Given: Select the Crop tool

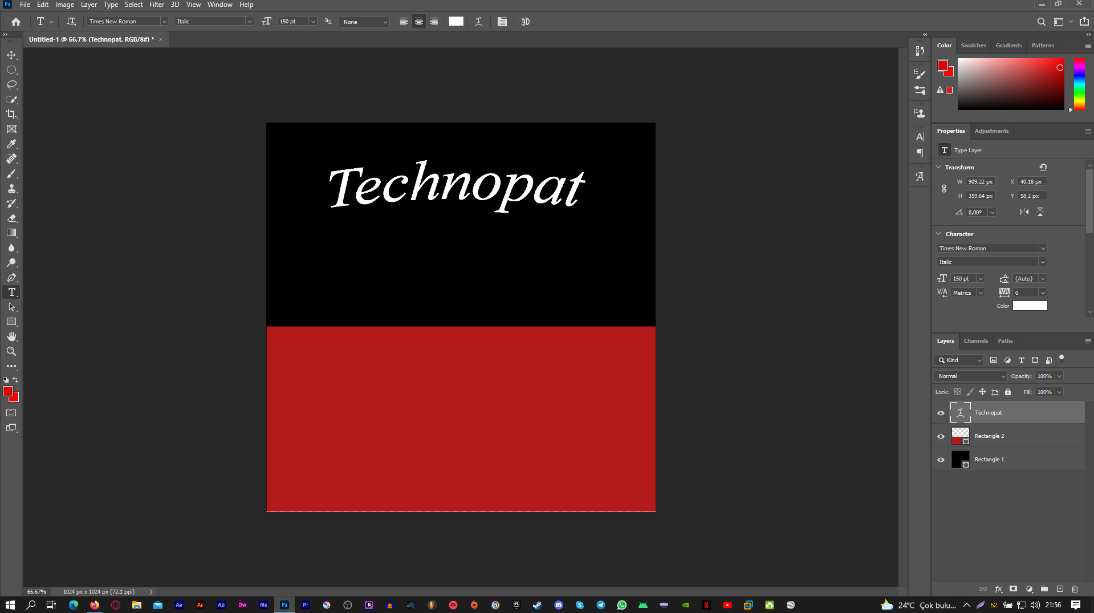Looking at the screenshot, I should point(11,114).
